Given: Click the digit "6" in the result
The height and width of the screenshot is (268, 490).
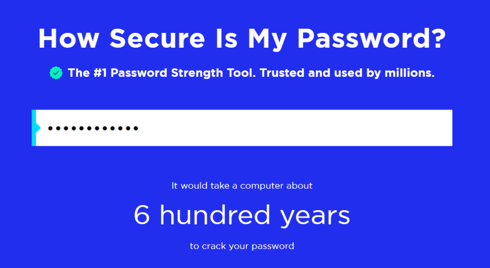Looking at the screenshot, I should tap(142, 215).
